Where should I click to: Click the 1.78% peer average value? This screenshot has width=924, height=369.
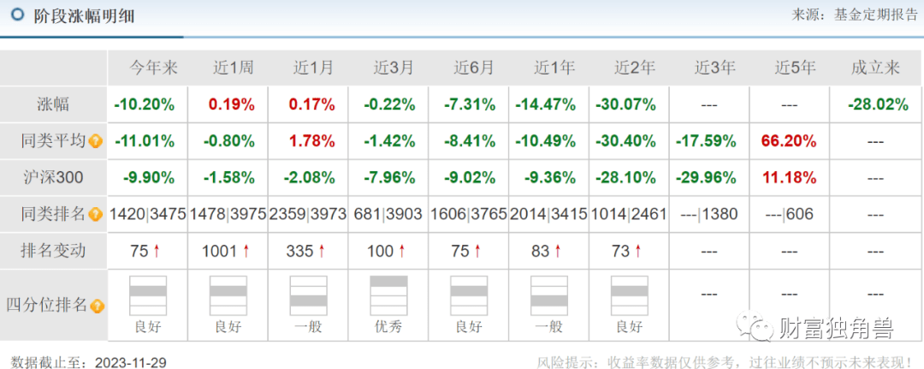(311, 141)
